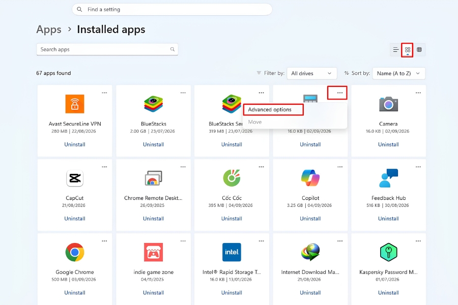Open more options for CapCut
This screenshot has height=305, width=458.
click(104, 167)
